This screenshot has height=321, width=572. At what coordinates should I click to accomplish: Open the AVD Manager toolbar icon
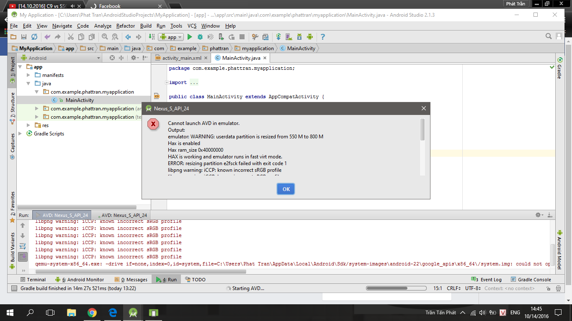coord(289,37)
